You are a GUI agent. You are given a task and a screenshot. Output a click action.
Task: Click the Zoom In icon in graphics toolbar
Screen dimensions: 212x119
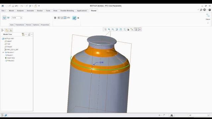coord(109,29)
